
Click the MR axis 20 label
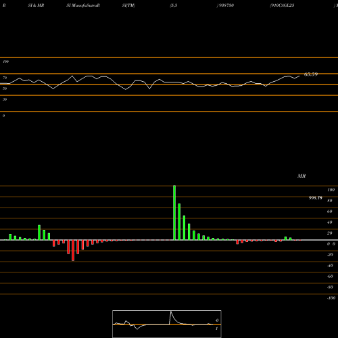pyautogui.click(x=330, y=233)
